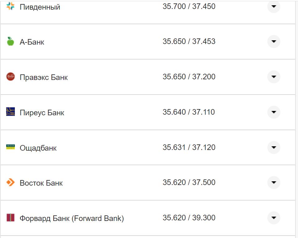The image size is (298, 238).
Task: Click the Форвард Банк logo icon
Action: [x=11, y=218]
